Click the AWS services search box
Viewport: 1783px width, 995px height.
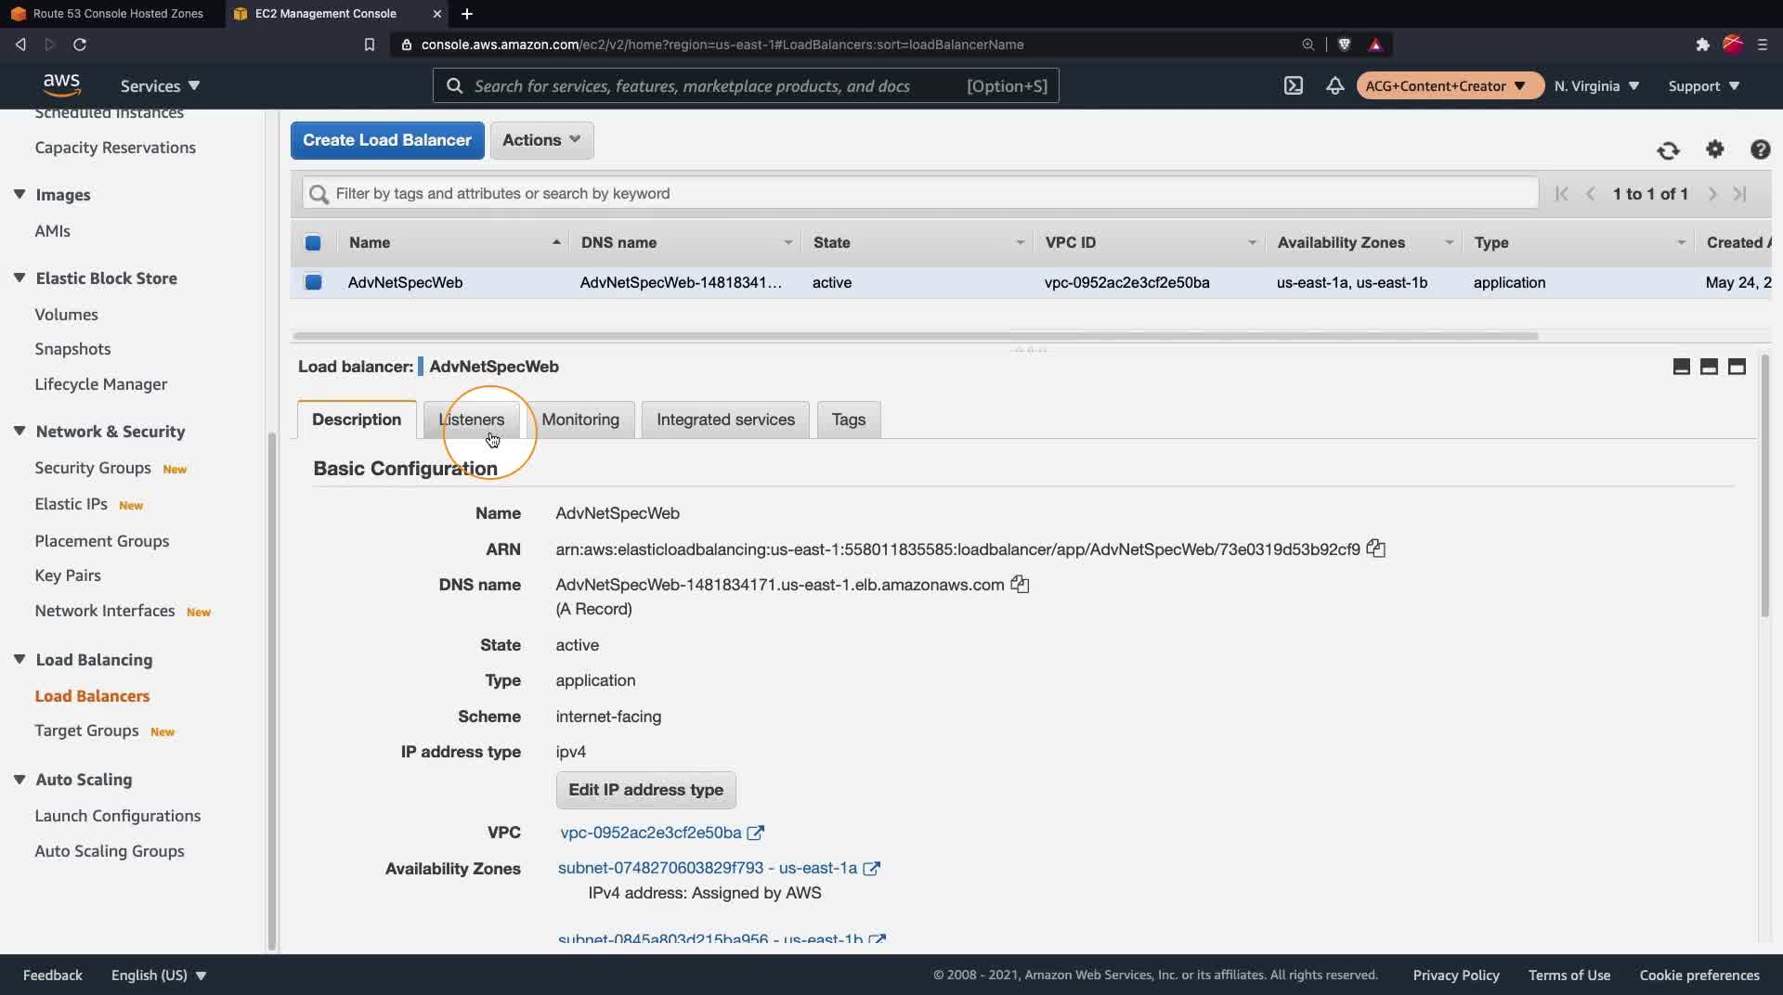(746, 85)
